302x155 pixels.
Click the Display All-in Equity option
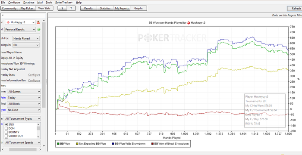[x=13, y=58]
